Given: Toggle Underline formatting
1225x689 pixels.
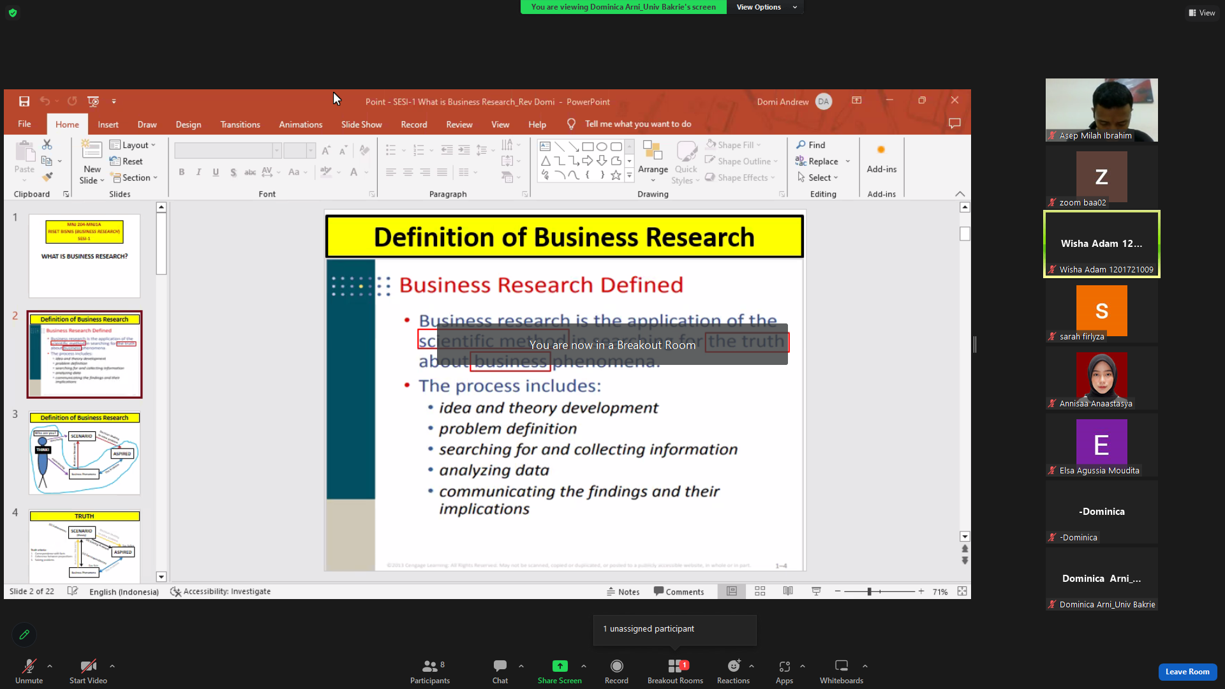Looking at the screenshot, I should (x=216, y=172).
